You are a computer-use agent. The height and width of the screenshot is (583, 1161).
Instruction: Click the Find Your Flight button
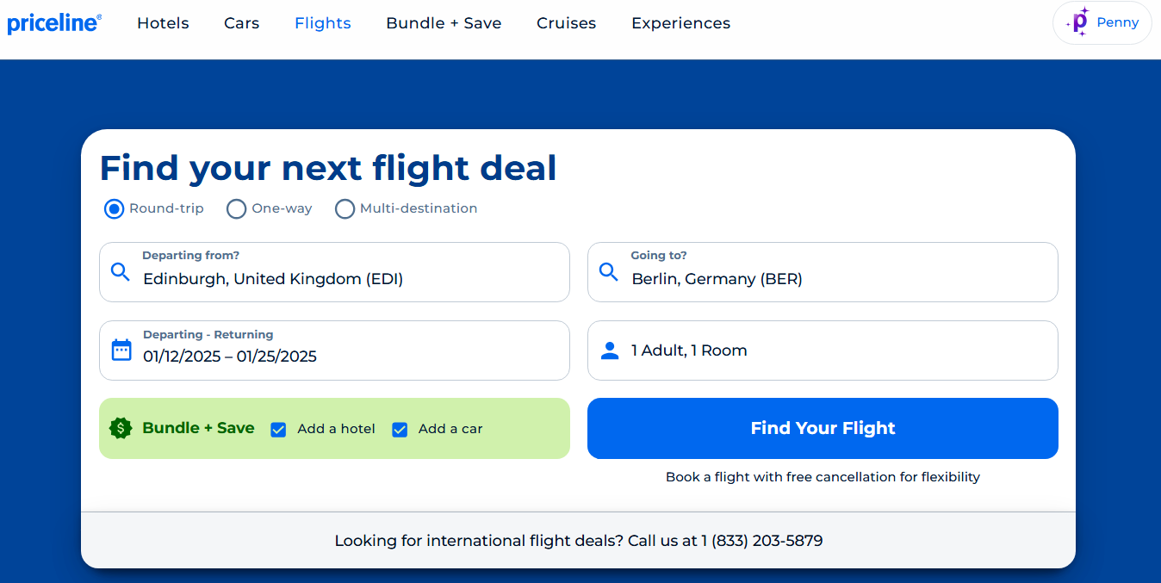(x=823, y=428)
